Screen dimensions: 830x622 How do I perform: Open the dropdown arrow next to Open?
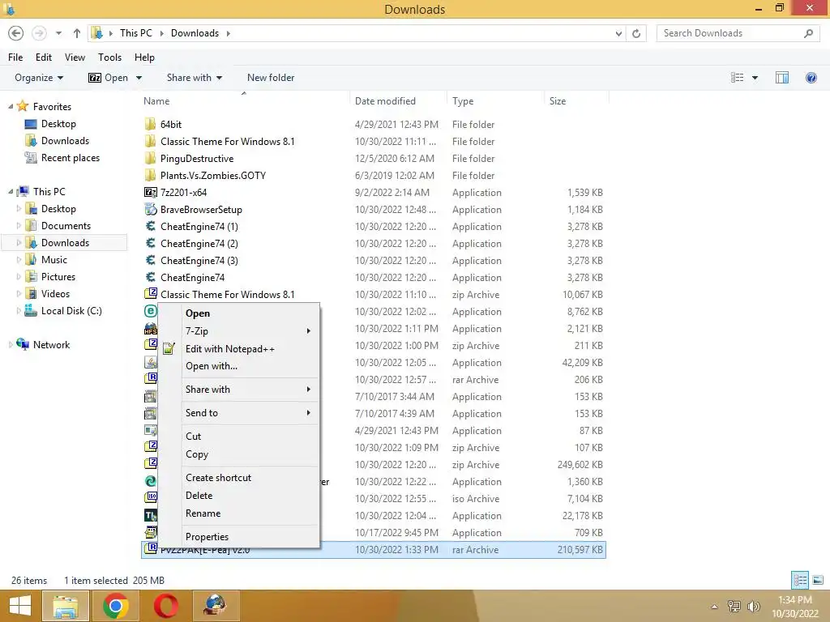click(139, 78)
